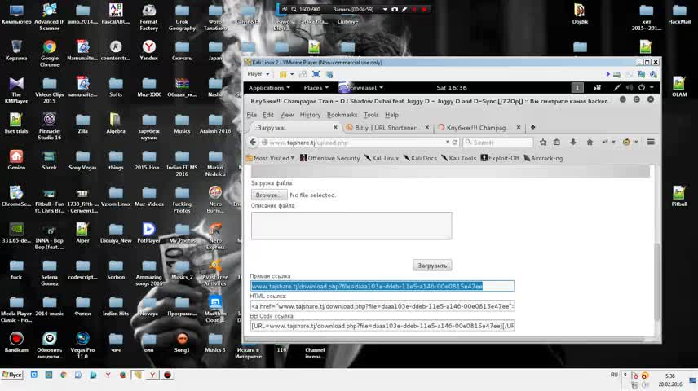
Task: Click the Загрузить upload button
Action: click(432, 265)
